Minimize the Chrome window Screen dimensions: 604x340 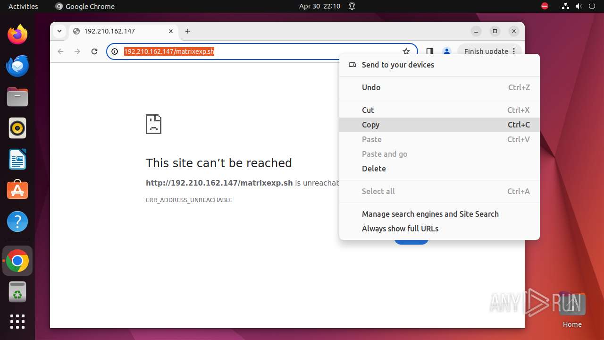[476, 31]
